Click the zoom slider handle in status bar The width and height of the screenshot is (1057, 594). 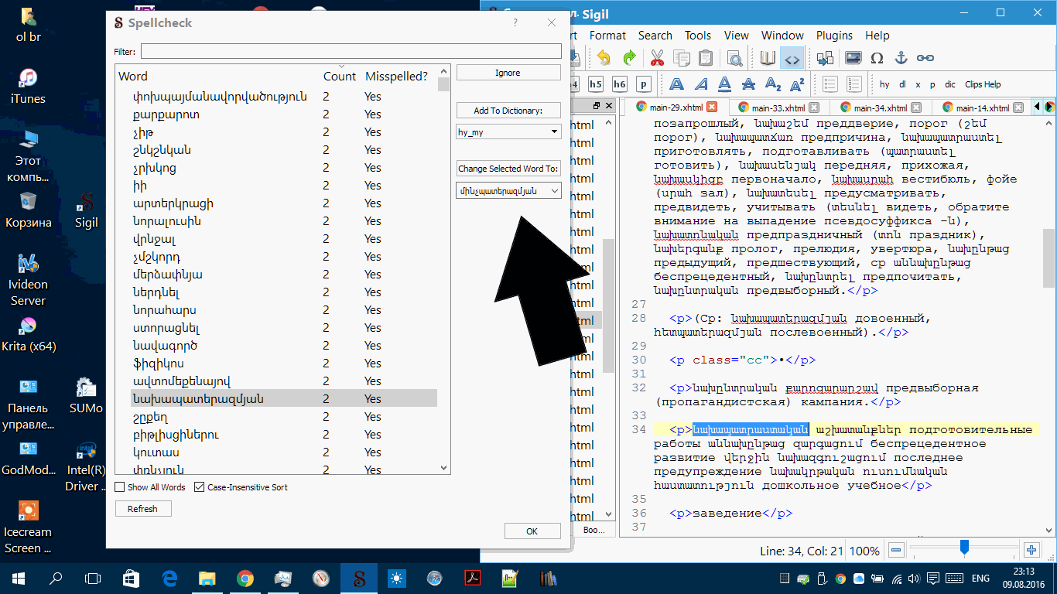(x=964, y=548)
